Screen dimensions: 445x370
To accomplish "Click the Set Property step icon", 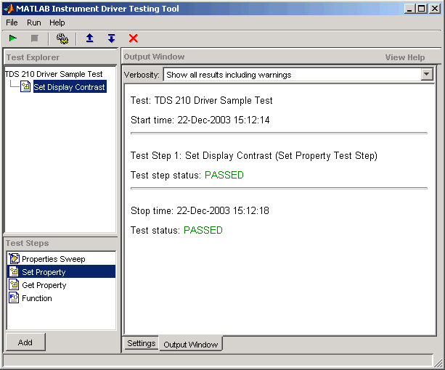I will tap(15, 271).
